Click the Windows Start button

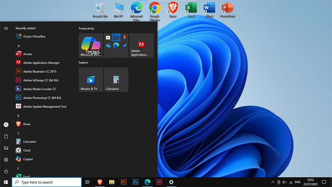click(x=6, y=182)
